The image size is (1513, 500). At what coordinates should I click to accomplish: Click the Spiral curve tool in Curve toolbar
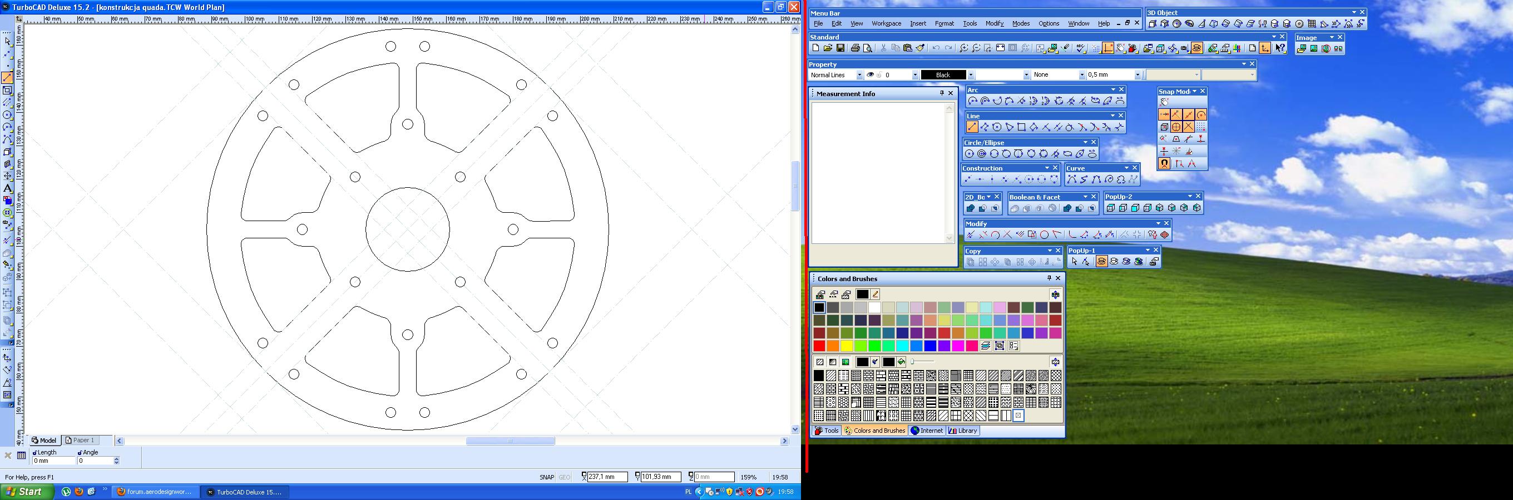[1109, 180]
